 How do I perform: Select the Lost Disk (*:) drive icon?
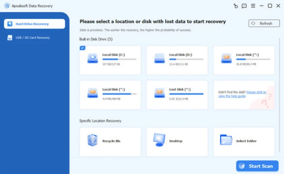[x=159, y=93]
